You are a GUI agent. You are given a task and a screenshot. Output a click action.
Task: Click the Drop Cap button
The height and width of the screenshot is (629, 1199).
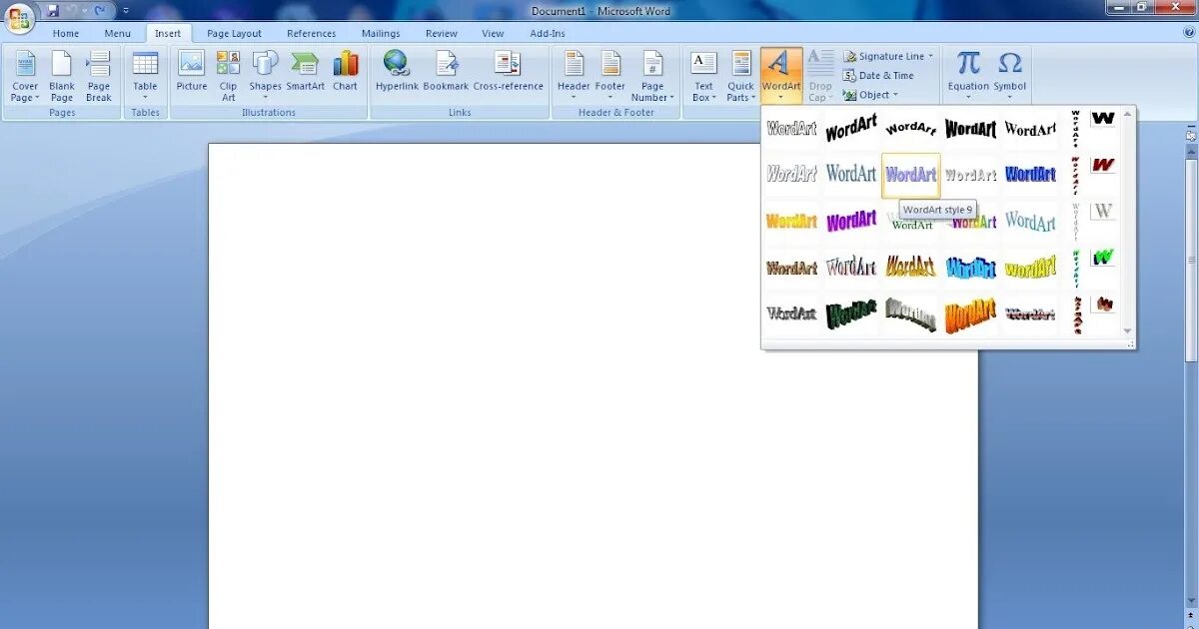click(819, 76)
